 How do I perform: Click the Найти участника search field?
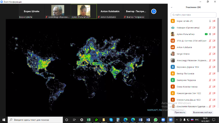(193, 15)
